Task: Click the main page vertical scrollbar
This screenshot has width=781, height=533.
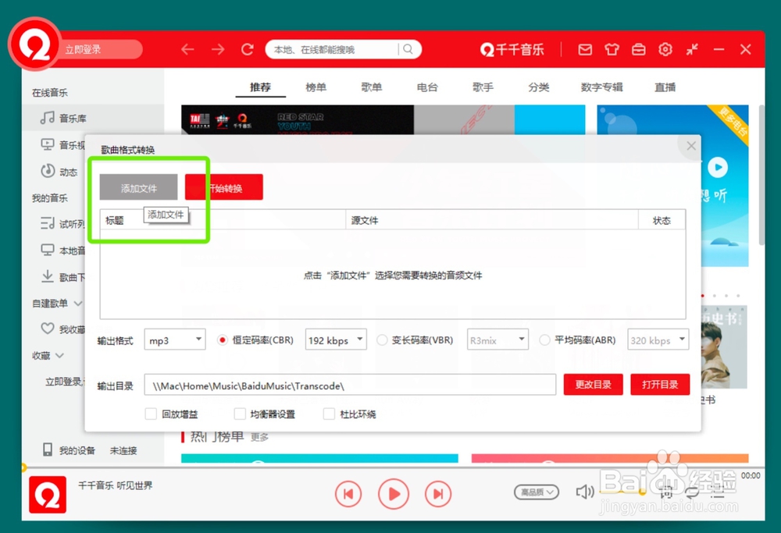Action: point(761,174)
